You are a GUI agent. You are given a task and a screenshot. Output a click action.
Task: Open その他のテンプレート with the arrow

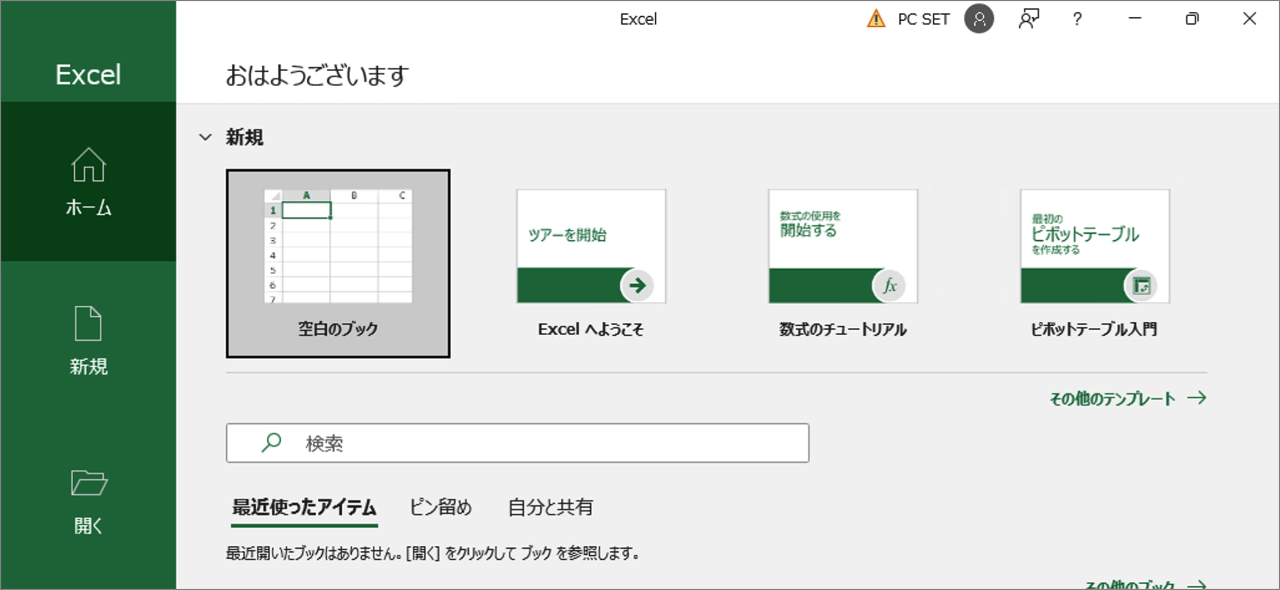point(1127,398)
